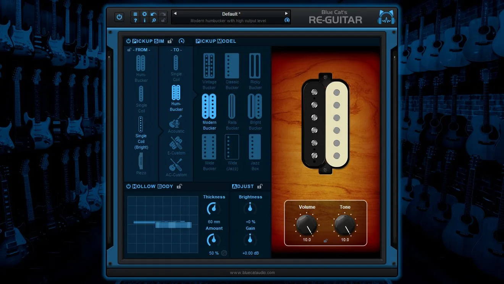
Task: Click the Volume knob on the guitar
Action: (x=307, y=225)
